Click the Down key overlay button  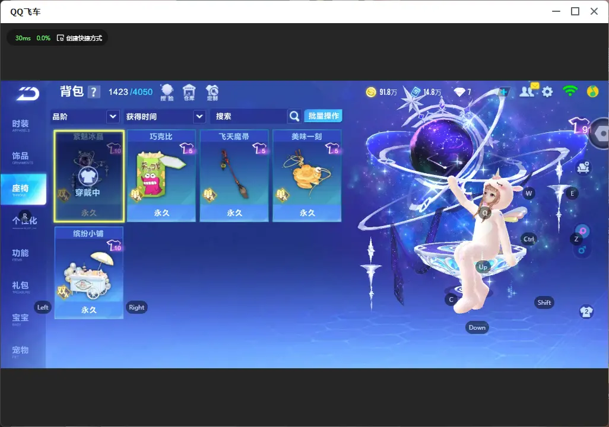(477, 327)
